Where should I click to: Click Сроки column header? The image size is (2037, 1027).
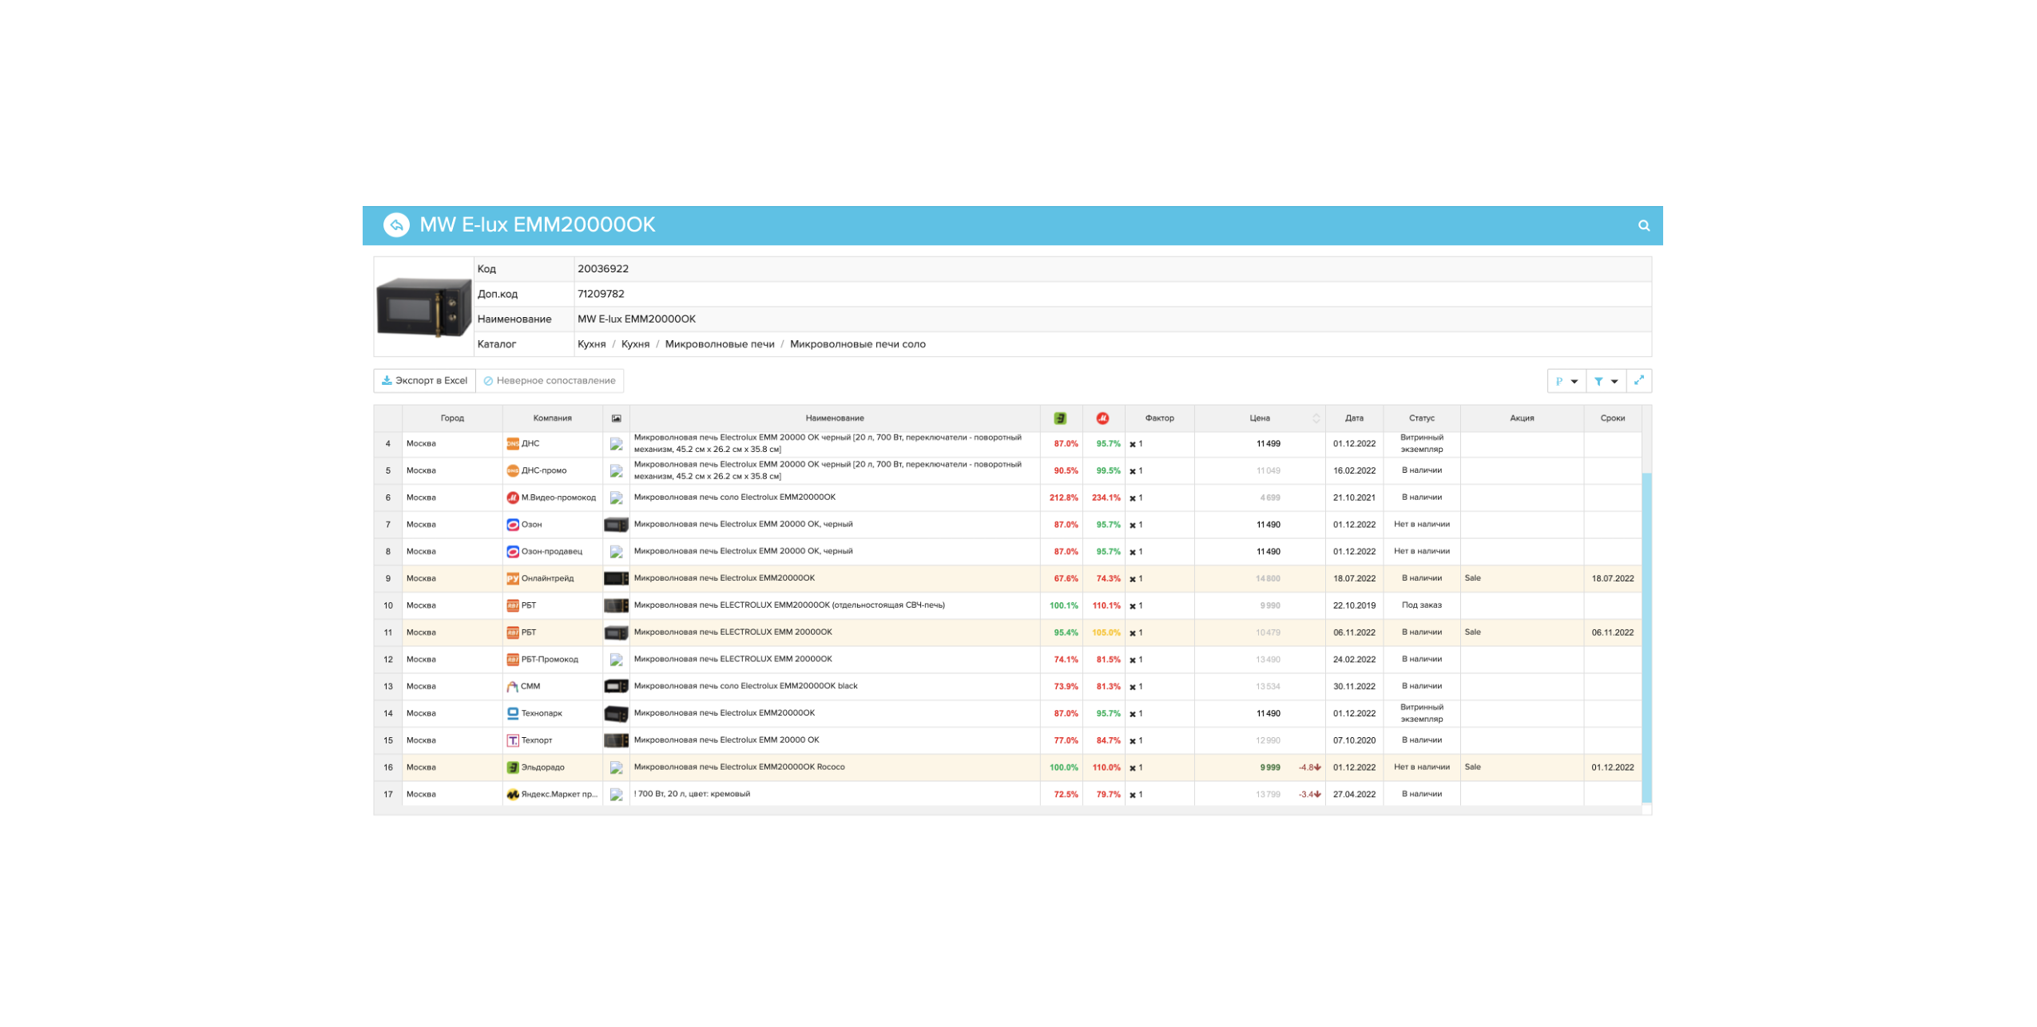(1611, 418)
